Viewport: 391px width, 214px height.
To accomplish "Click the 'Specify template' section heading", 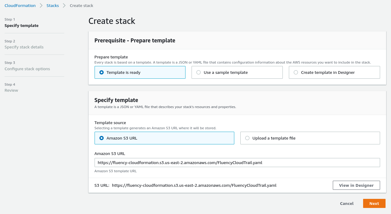I will click(x=116, y=100).
